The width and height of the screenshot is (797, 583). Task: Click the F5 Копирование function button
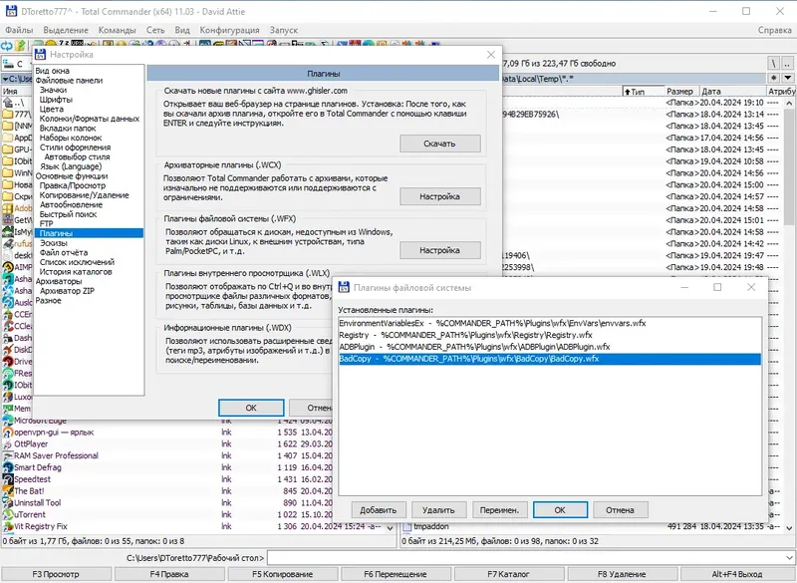pos(283,574)
